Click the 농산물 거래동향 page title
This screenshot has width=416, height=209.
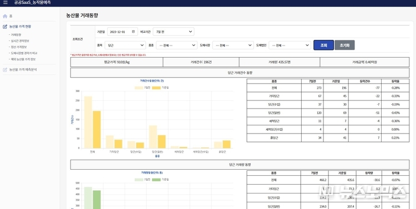[x=82, y=16]
